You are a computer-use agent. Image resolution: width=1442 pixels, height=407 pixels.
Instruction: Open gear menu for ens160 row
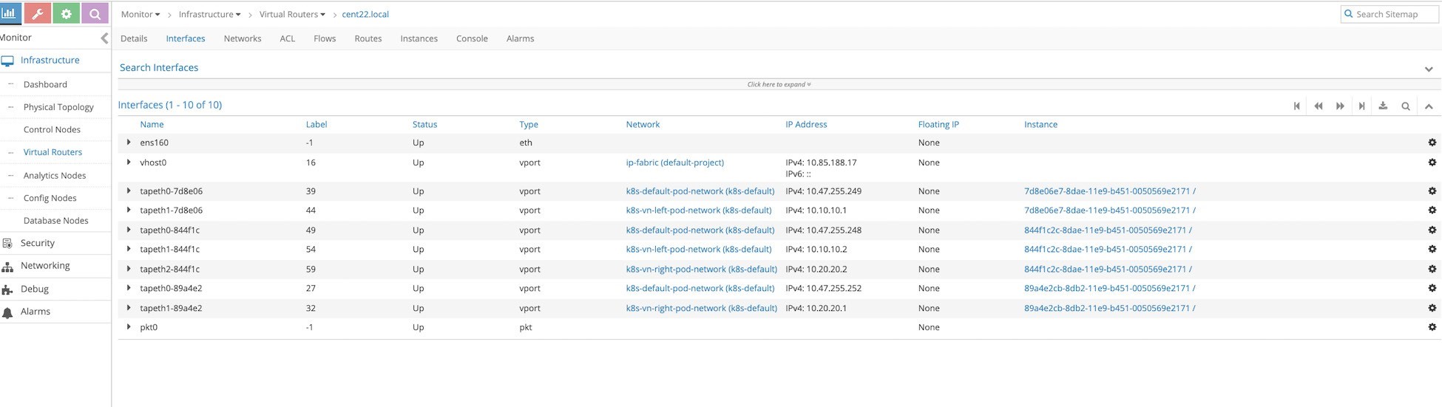[1432, 143]
